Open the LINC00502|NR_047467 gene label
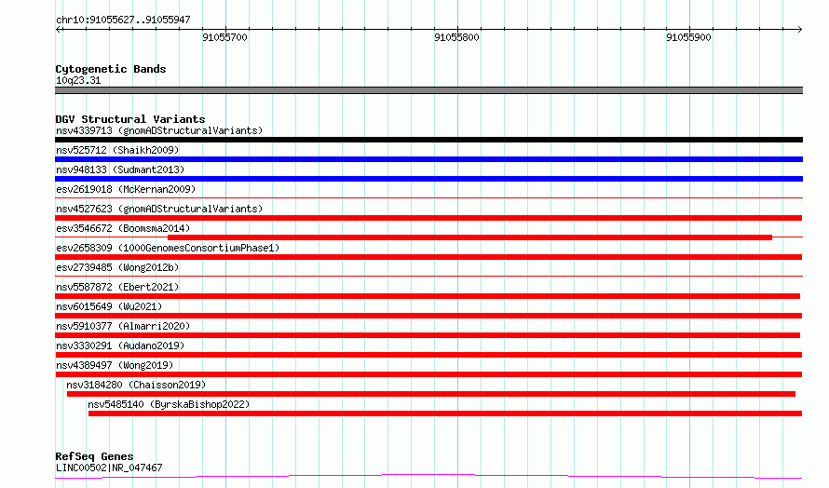Viewport: 829px width, 488px height. (109, 468)
